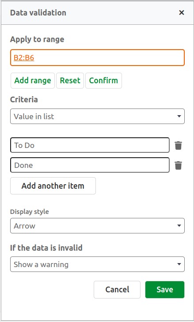Save the data validation rule
This screenshot has width=194, height=322.
(x=165, y=290)
